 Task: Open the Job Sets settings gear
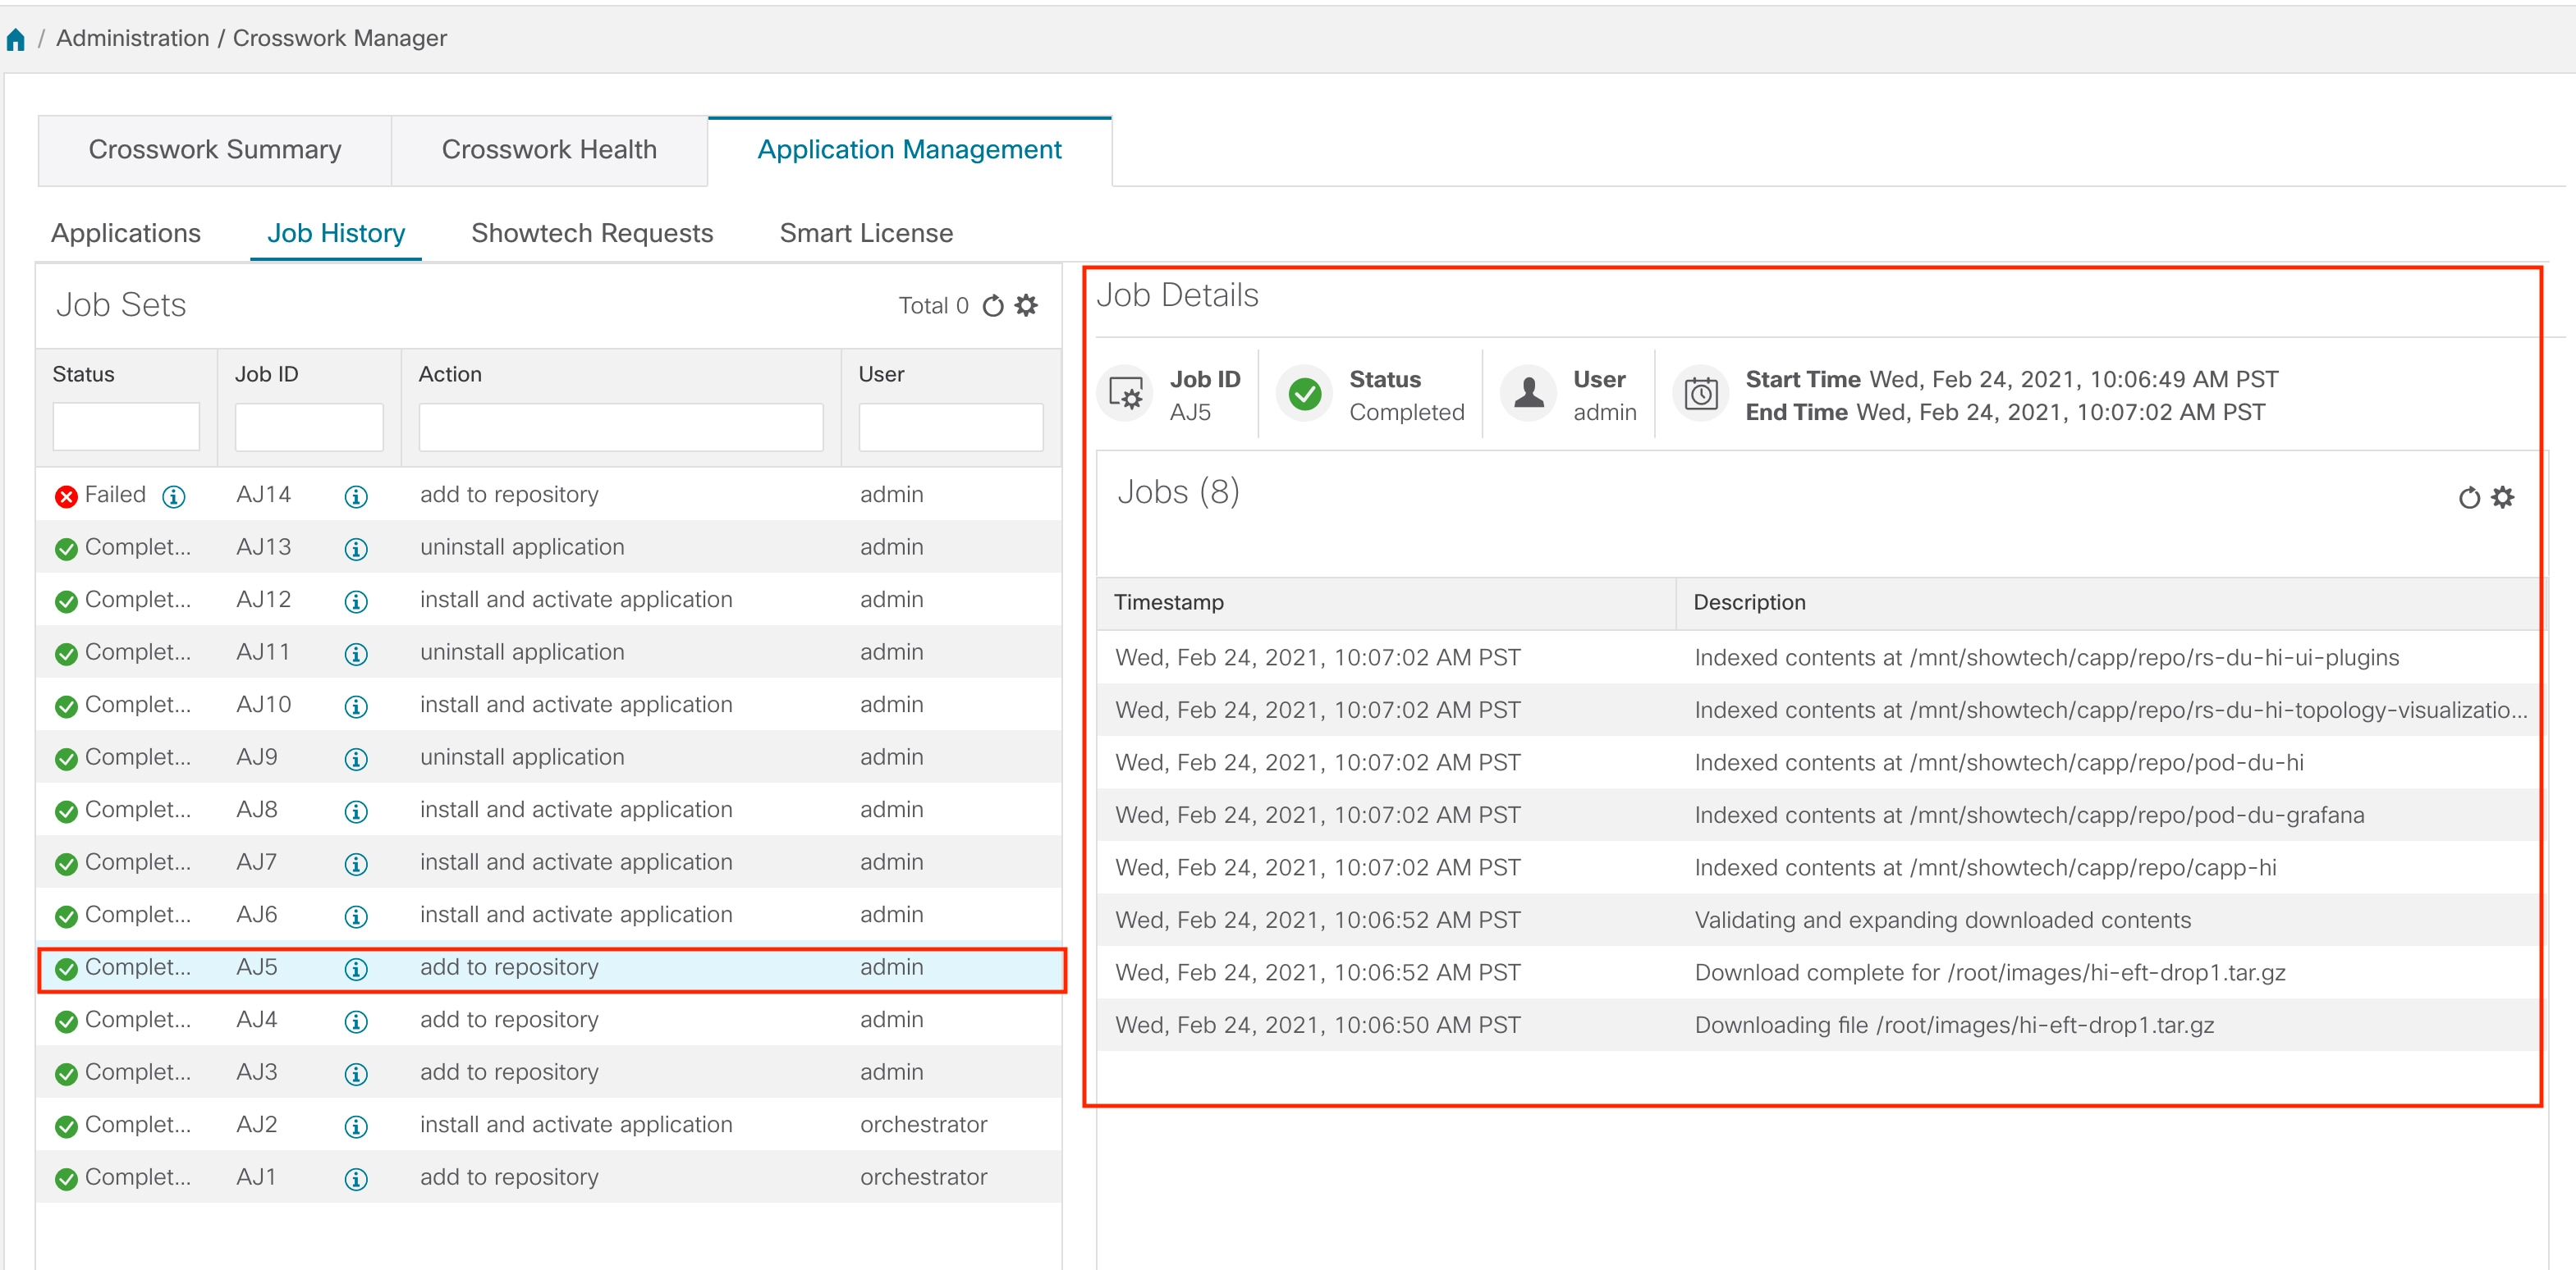click(1025, 306)
